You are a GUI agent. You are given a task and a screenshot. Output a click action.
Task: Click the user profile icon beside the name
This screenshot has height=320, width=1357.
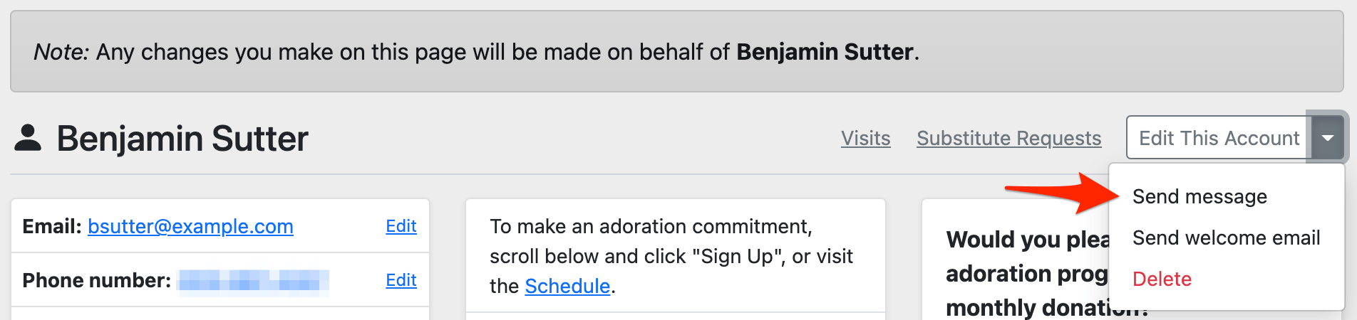tap(28, 138)
